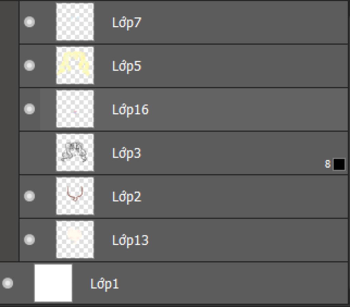Click the black line-art thumbnail of Lớp3
The image size is (350, 307).
[75, 153]
